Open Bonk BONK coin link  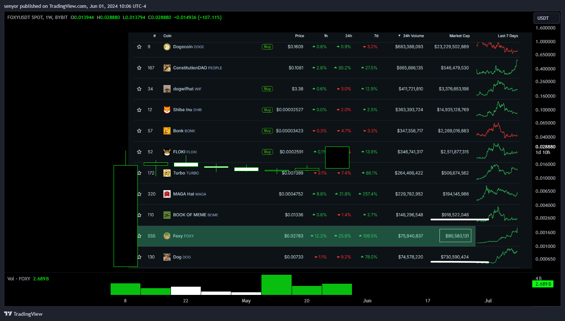tap(184, 131)
